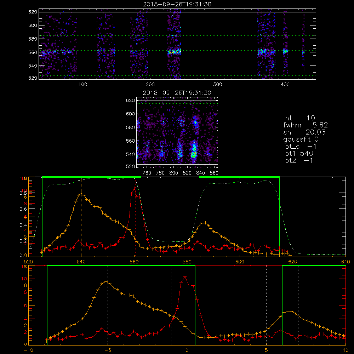Click x-axis label 800 under middle image

173,173
